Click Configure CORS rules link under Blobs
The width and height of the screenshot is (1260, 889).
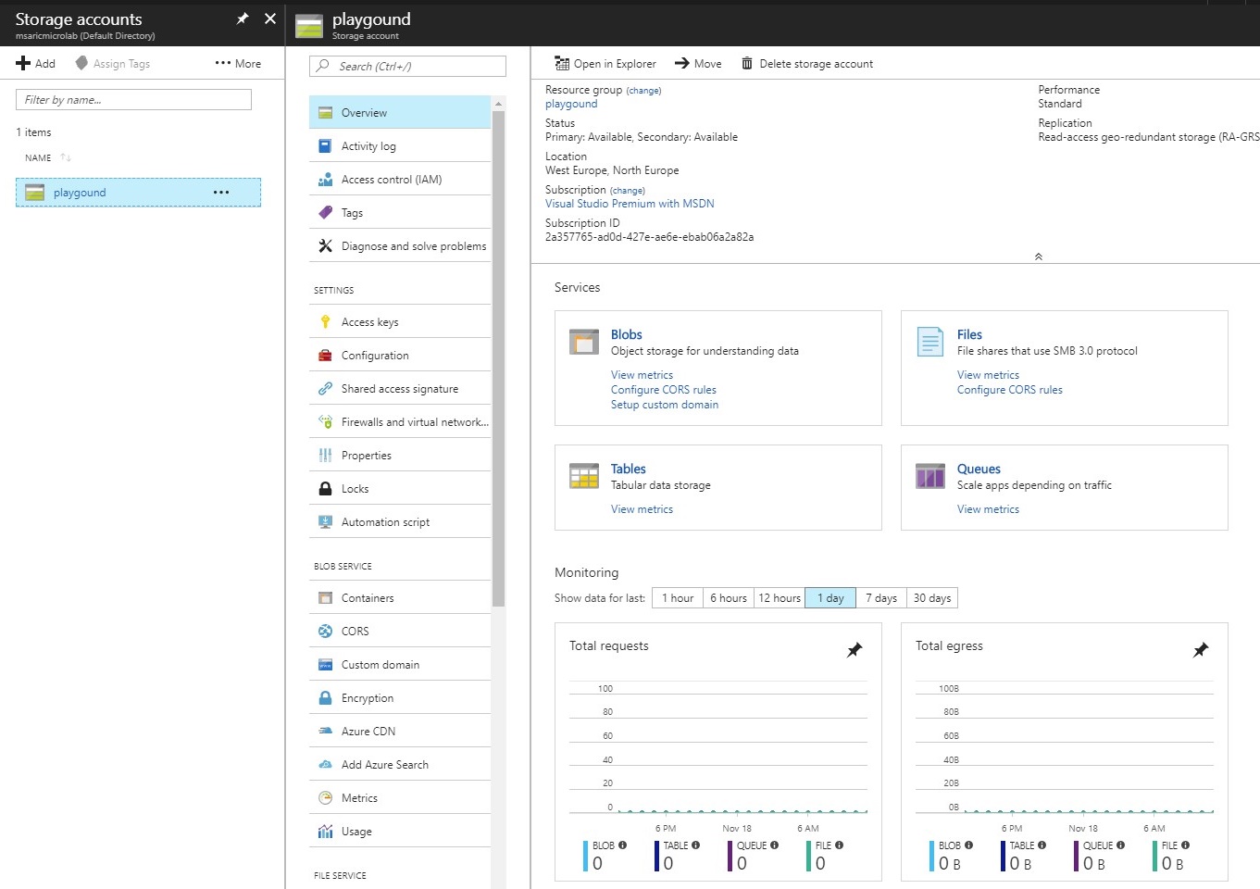pyautogui.click(x=663, y=390)
